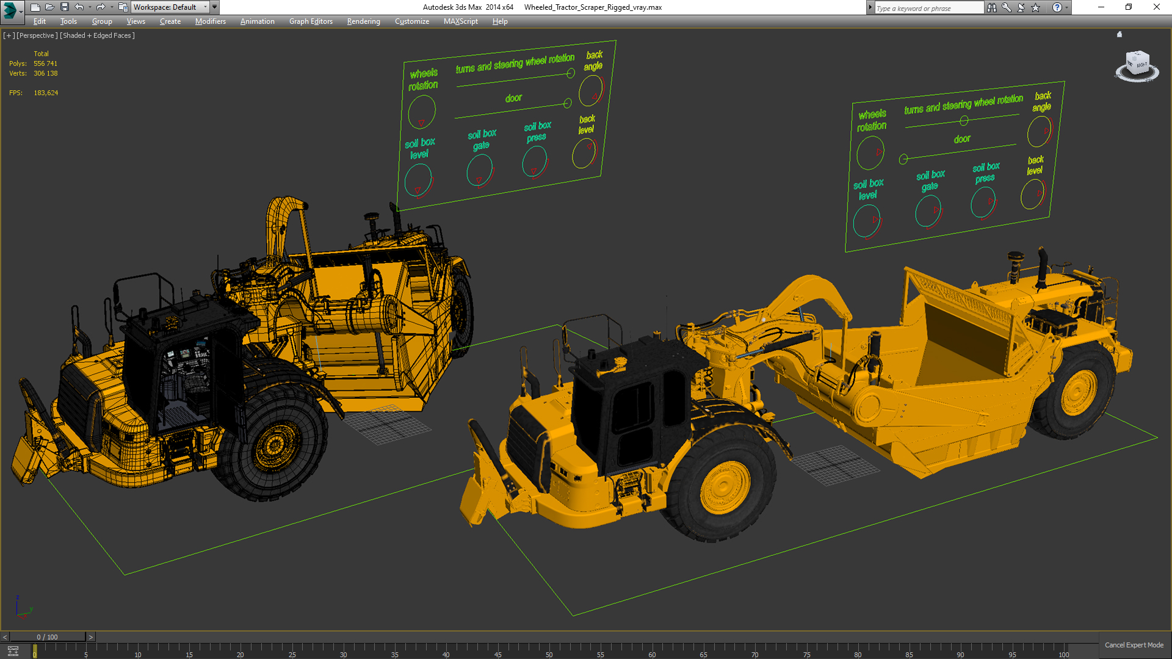Open the Animation menu
Image resolution: width=1172 pixels, height=659 pixels.
point(257,21)
